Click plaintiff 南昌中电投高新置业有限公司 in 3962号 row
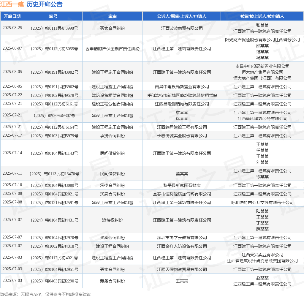The height and width of the screenshot is (297, 304). (182, 87)
